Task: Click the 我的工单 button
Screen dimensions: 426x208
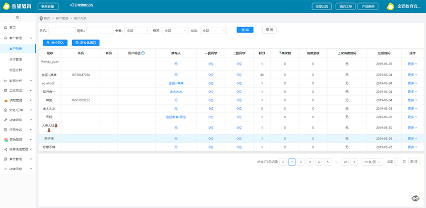Action: coord(345,7)
